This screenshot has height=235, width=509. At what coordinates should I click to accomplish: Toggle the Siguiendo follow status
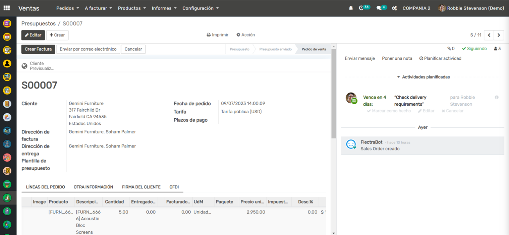coord(474,49)
